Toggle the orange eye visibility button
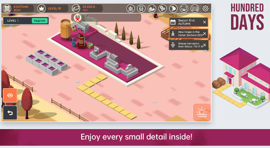 [10, 95]
